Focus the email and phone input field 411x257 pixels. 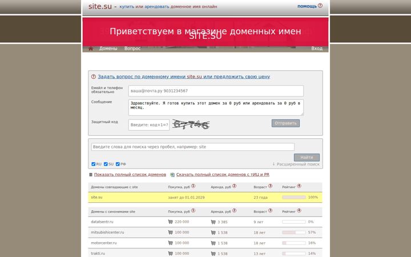(x=216, y=91)
